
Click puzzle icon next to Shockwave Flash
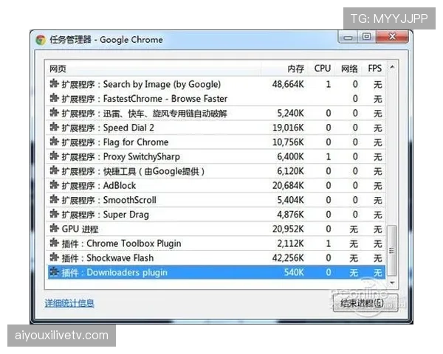click(x=54, y=257)
